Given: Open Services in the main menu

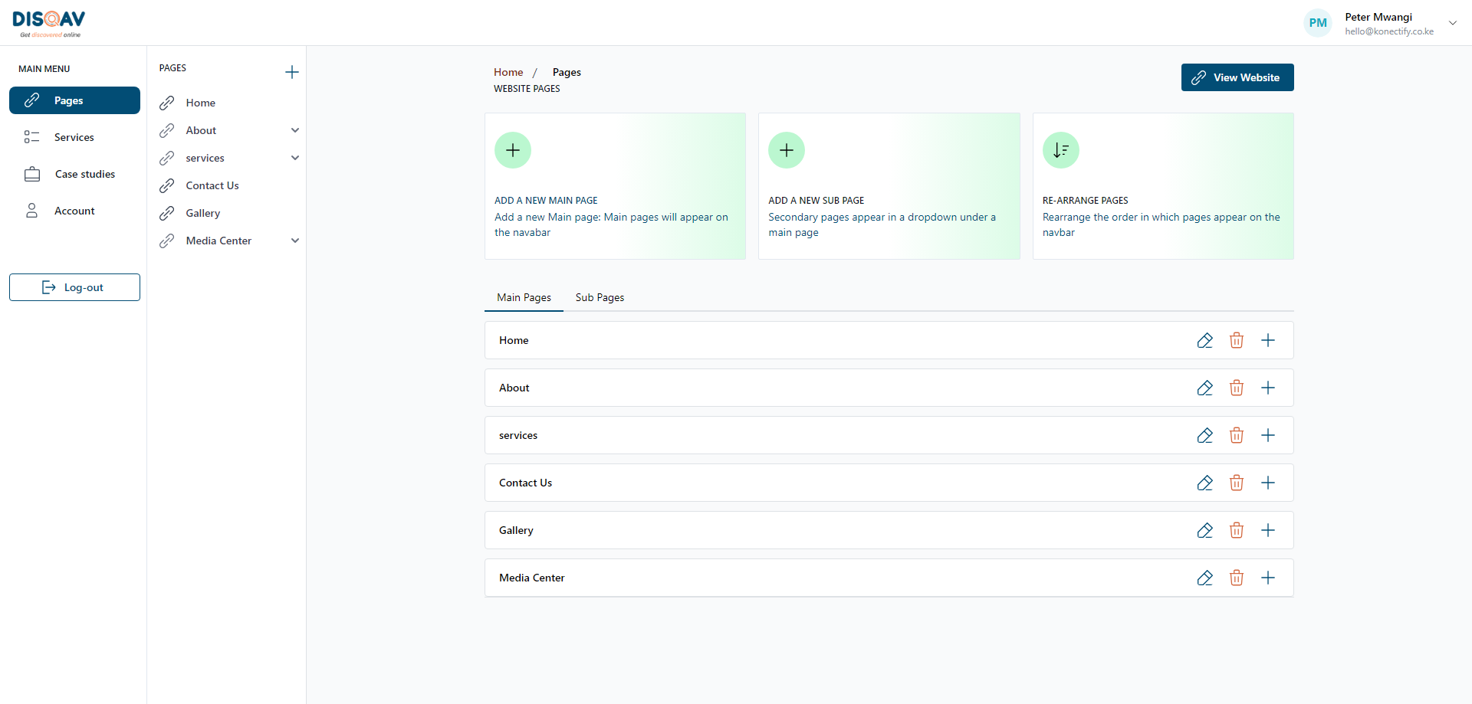Looking at the screenshot, I should tap(74, 137).
